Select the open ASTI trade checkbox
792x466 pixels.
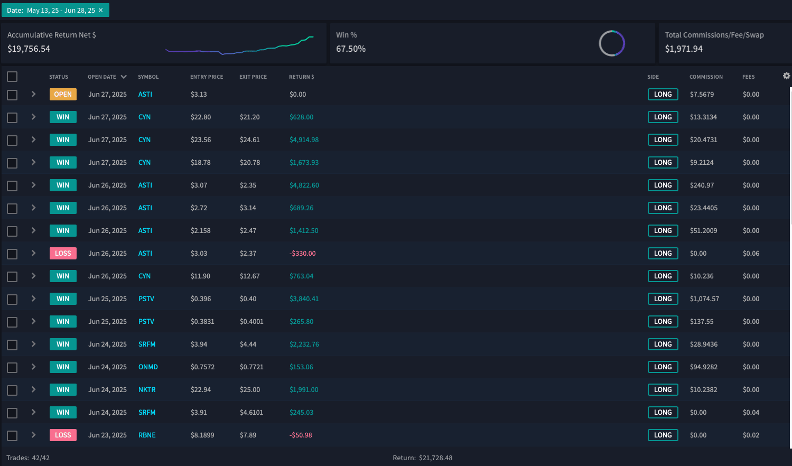point(12,95)
